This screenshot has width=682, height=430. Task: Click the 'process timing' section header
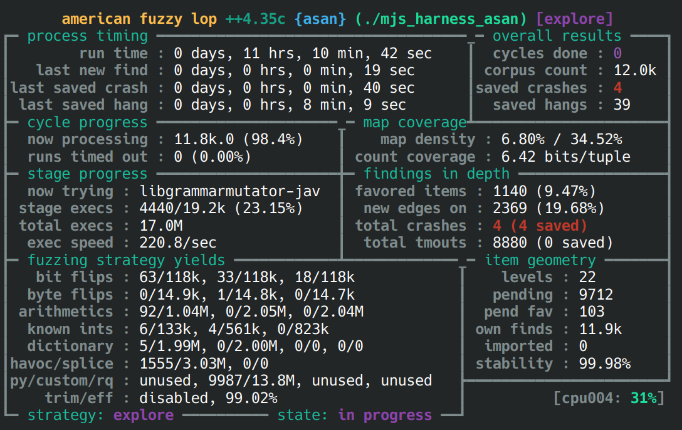pos(88,36)
